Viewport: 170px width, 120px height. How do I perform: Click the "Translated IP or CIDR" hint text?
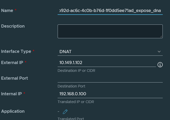[76, 102]
